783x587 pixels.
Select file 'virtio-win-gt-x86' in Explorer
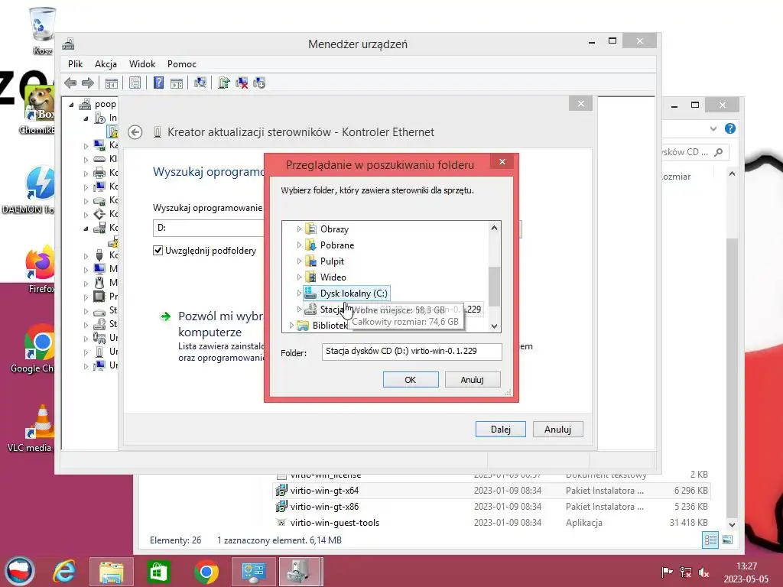324,507
